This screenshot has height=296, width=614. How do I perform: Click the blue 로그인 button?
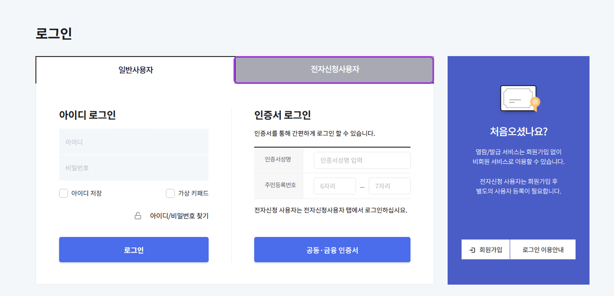[x=134, y=249]
